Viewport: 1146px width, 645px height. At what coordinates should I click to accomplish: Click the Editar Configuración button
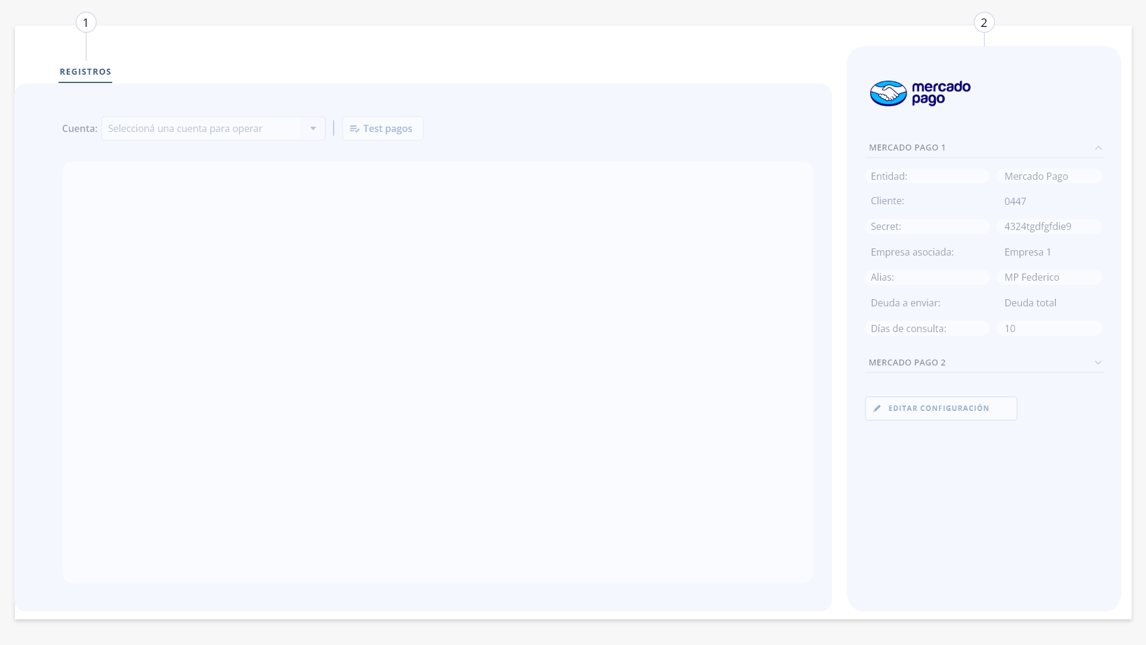[x=941, y=408]
